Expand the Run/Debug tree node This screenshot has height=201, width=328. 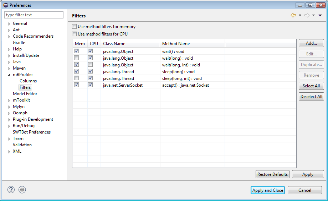9,126
